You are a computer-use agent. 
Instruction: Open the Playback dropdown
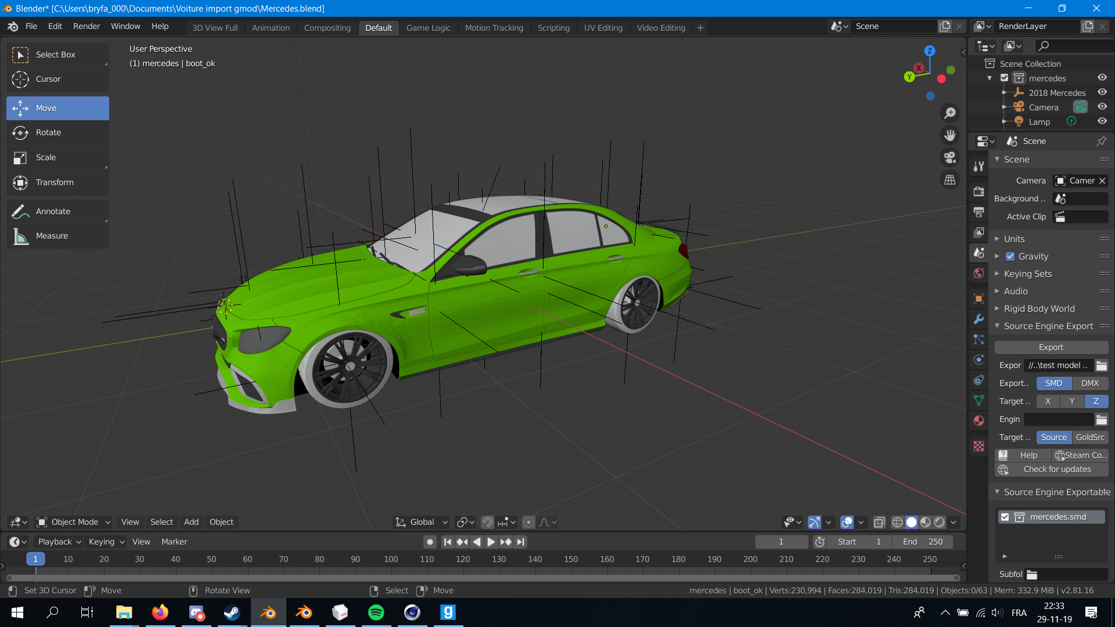tap(59, 542)
